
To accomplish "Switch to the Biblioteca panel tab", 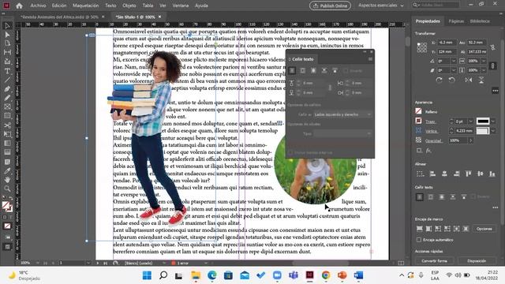I will pyautogui.click(x=480, y=21).
